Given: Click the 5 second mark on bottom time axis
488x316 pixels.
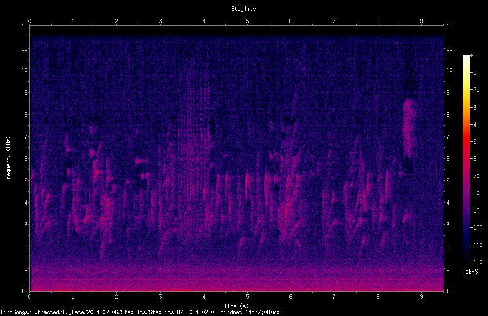Looking at the screenshot, I should (x=247, y=297).
